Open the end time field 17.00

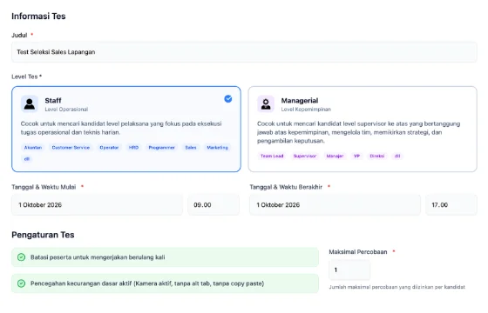(451, 205)
